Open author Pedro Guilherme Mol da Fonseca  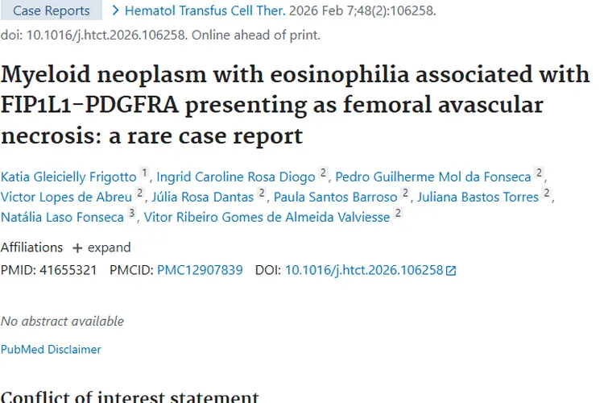pos(433,177)
